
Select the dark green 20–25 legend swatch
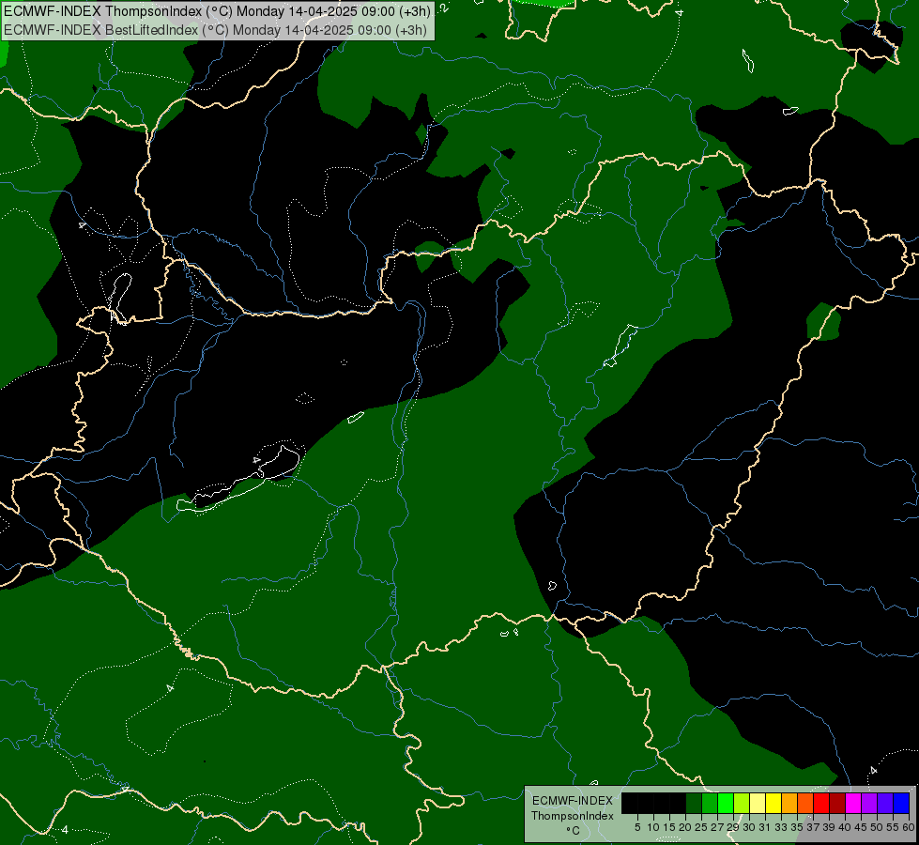694,803
